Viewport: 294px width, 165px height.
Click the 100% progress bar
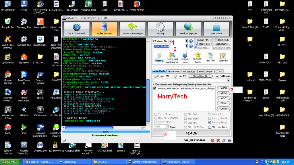[x=106, y=132]
